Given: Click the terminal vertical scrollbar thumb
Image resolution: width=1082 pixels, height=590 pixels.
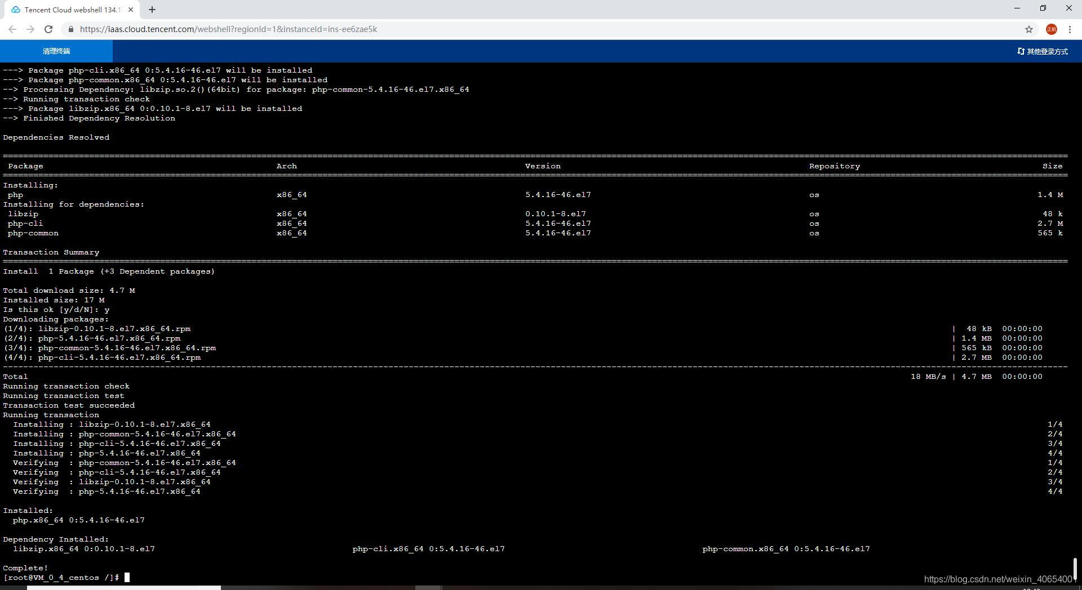Looking at the screenshot, I should click(1075, 569).
